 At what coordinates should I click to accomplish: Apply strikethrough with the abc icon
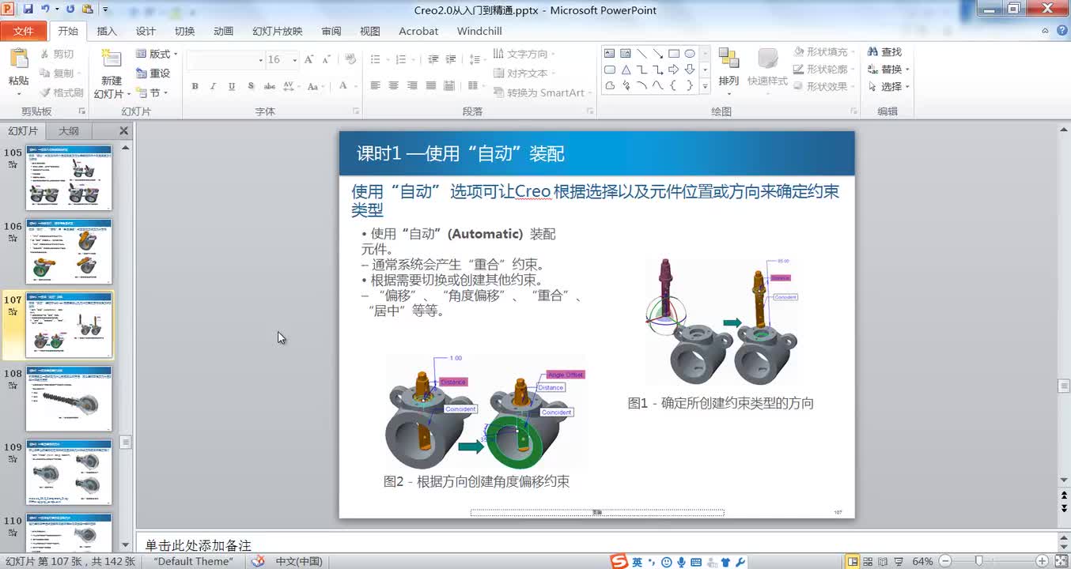pyautogui.click(x=270, y=86)
